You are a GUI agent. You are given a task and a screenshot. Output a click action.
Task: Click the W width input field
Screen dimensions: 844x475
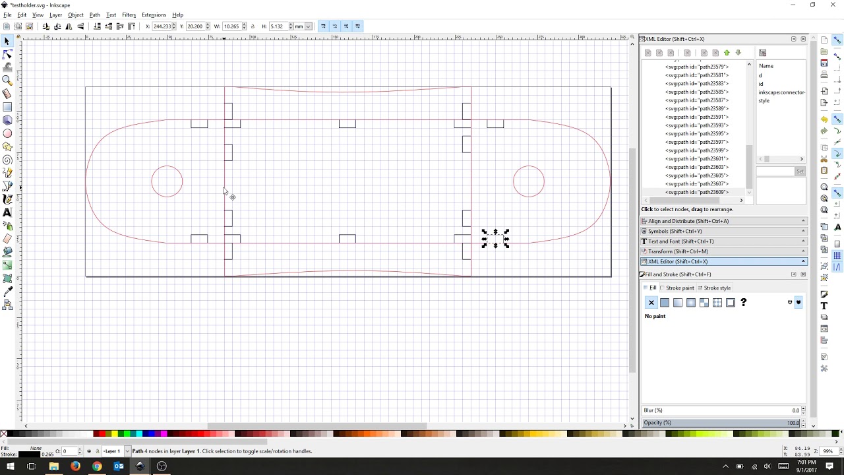[x=232, y=26]
